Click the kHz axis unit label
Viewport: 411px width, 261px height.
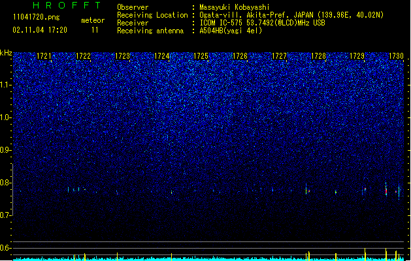pos(6,53)
